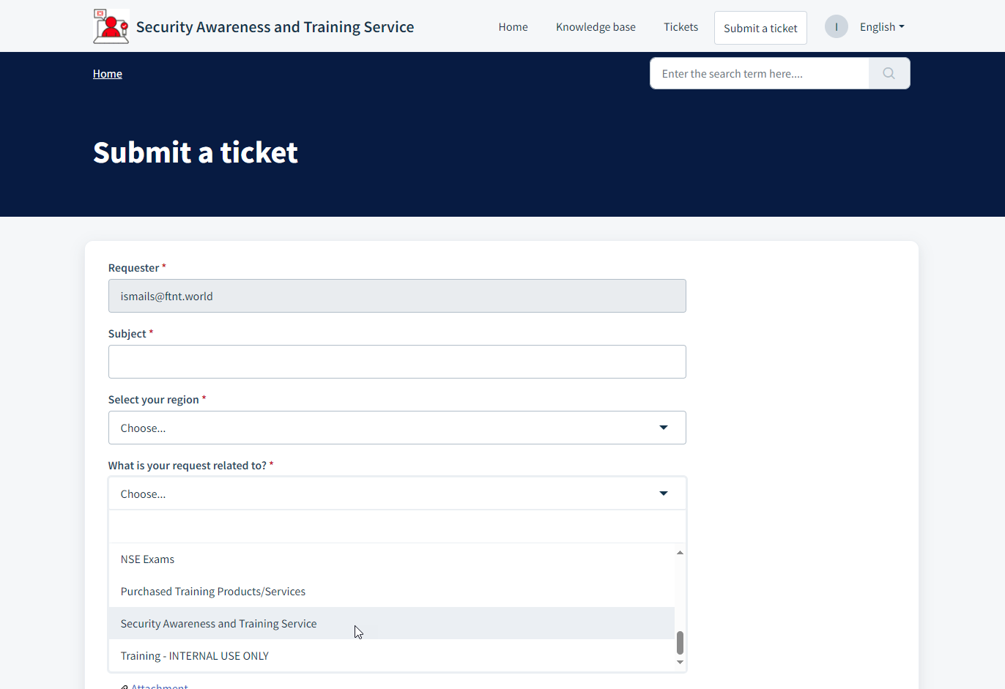The height and width of the screenshot is (689, 1005).
Task: Click the options list scroll down arrow
Action: (x=680, y=663)
